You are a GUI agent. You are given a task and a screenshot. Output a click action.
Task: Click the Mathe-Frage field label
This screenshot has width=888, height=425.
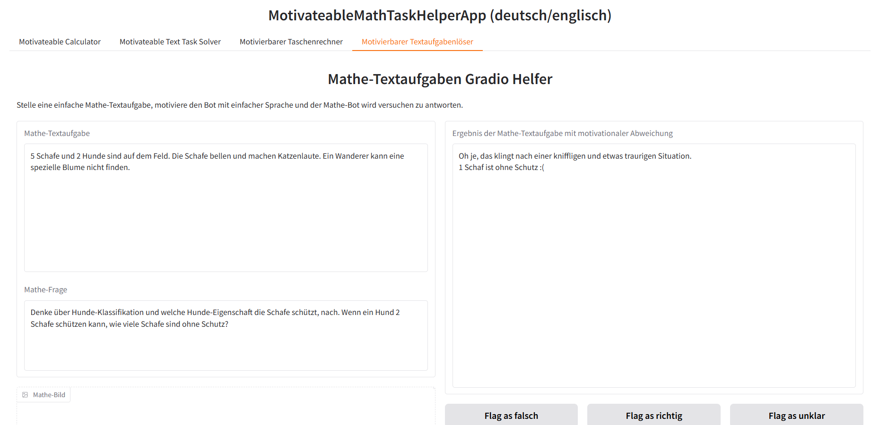click(x=46, y=289)
